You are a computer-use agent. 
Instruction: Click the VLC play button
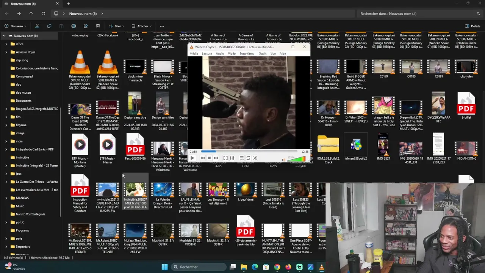pos(192,158)
